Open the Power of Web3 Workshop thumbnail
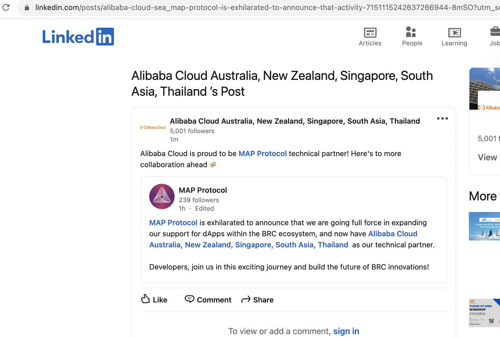Viewport: 500px width, 337px height. click(484, 313)
